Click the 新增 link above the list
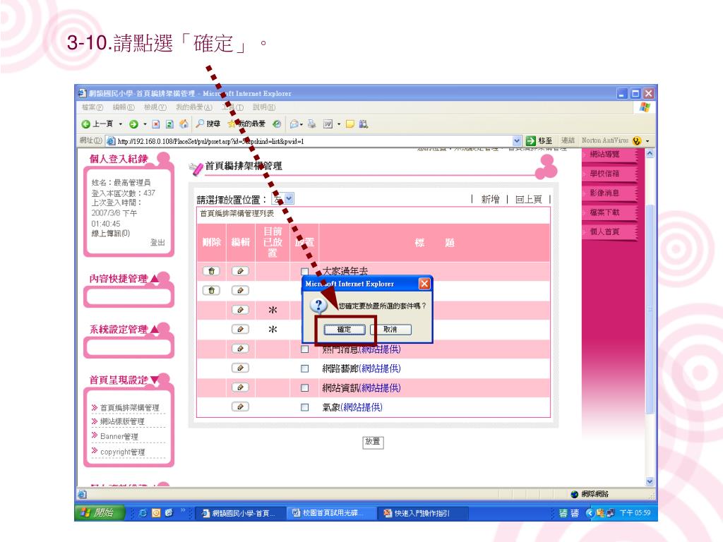Image resolution: width=723 pixels, height=542 pixels. pos(490,199)
